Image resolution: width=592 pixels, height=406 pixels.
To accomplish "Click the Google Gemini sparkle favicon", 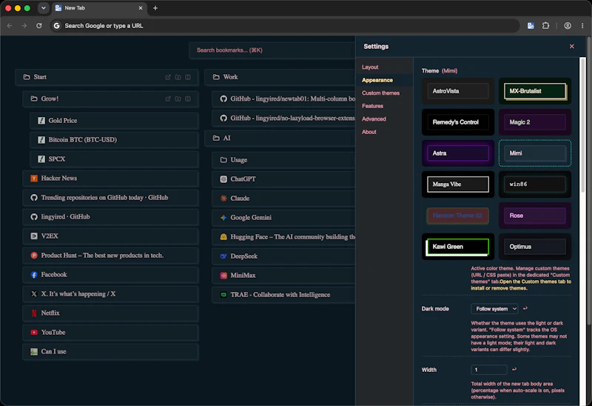I will pos(223,218).
